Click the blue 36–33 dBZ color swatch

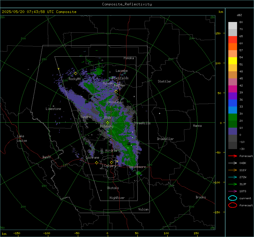pos(233,103)
